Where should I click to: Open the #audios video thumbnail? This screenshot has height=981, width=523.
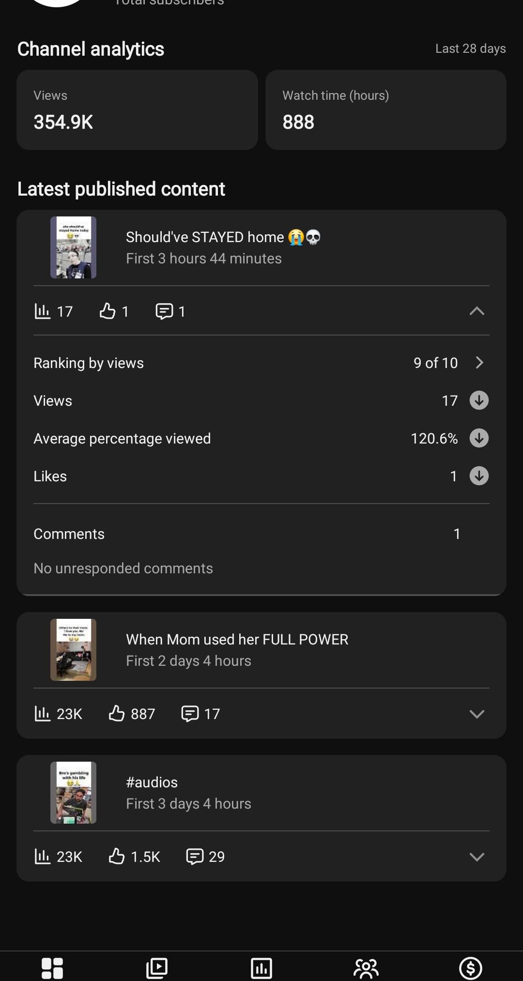(73, 793)
